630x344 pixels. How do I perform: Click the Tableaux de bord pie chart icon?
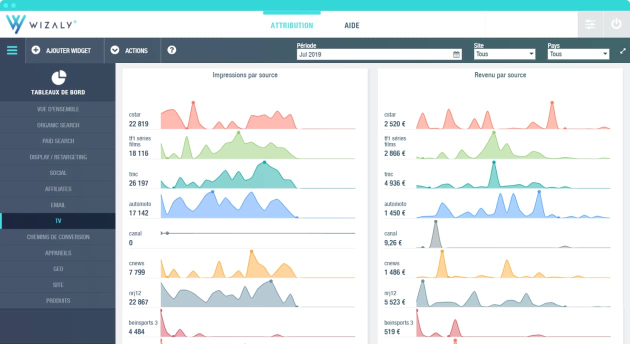(58, 77)
